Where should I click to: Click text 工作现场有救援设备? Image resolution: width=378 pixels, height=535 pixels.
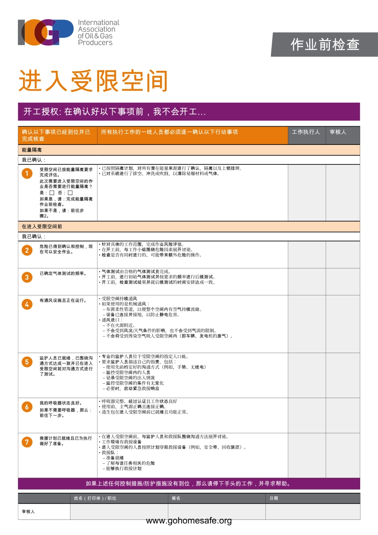pyautogui.click(x=121, y=442)
